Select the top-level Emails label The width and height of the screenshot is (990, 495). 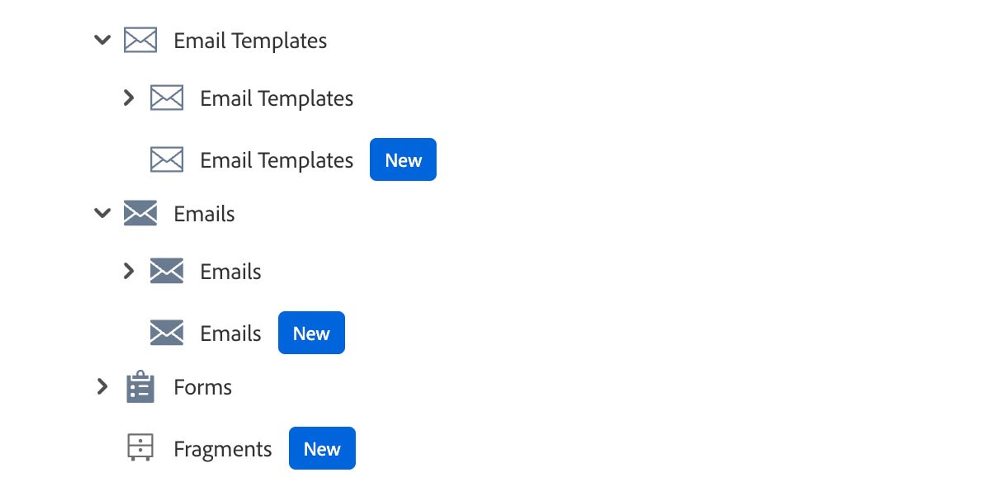(204, 214)
